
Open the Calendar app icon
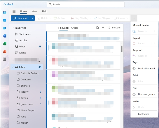[x=5, y=20]
